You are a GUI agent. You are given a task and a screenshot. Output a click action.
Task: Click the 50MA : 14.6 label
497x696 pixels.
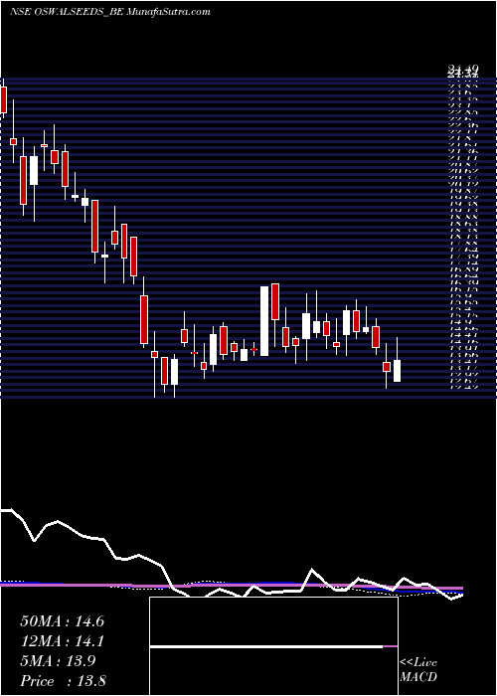click(62, 621)
